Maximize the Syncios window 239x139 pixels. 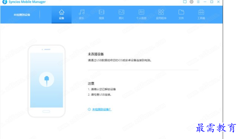click(x=212, y=2)
